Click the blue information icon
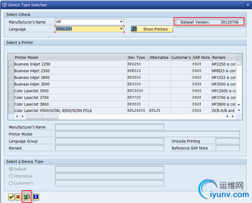The height and width of the screenshot is (203, 252). point(36,197)
